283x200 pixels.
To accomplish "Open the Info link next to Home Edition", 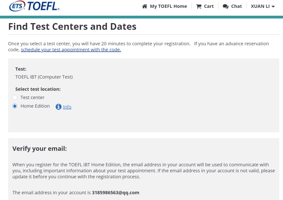I will point(67,107).
